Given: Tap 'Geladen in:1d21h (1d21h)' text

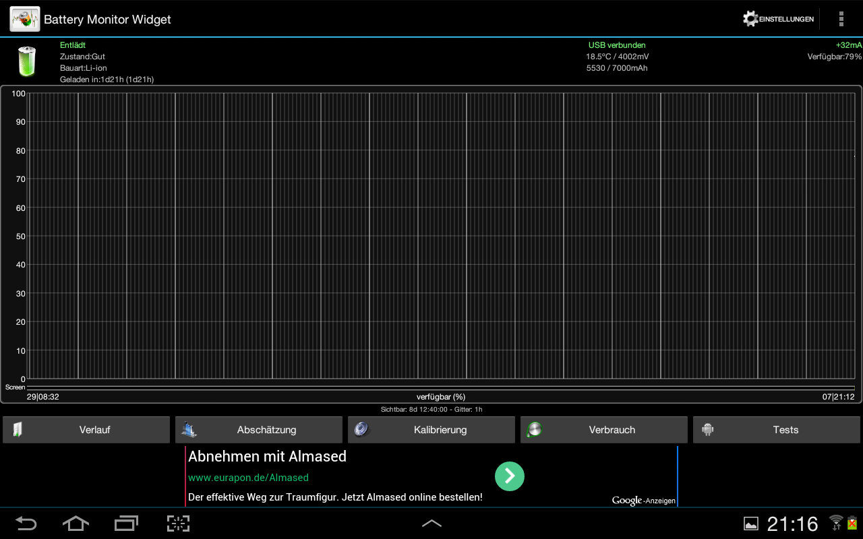Looking at the screenshot, I should coord(107,80).
